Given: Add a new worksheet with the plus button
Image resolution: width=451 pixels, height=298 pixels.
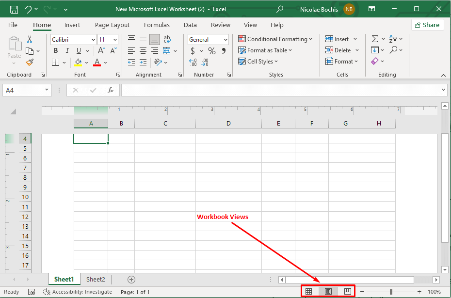Looking at the screenshot, I should coord(130,280).
